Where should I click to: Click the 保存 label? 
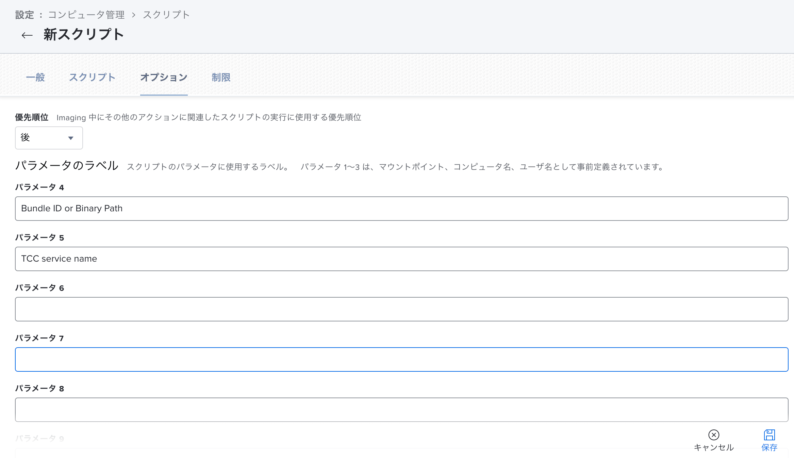point(769,447)
